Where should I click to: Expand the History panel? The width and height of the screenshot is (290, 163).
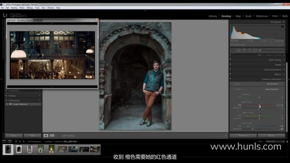pyautogui.click(x=7, y=96)
